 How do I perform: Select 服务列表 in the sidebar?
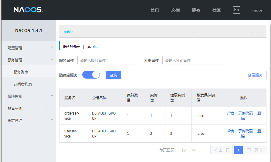(x=21, y=72)
